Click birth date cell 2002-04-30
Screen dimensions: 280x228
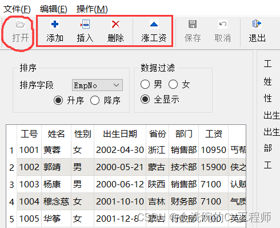click(x=120, y=150)
